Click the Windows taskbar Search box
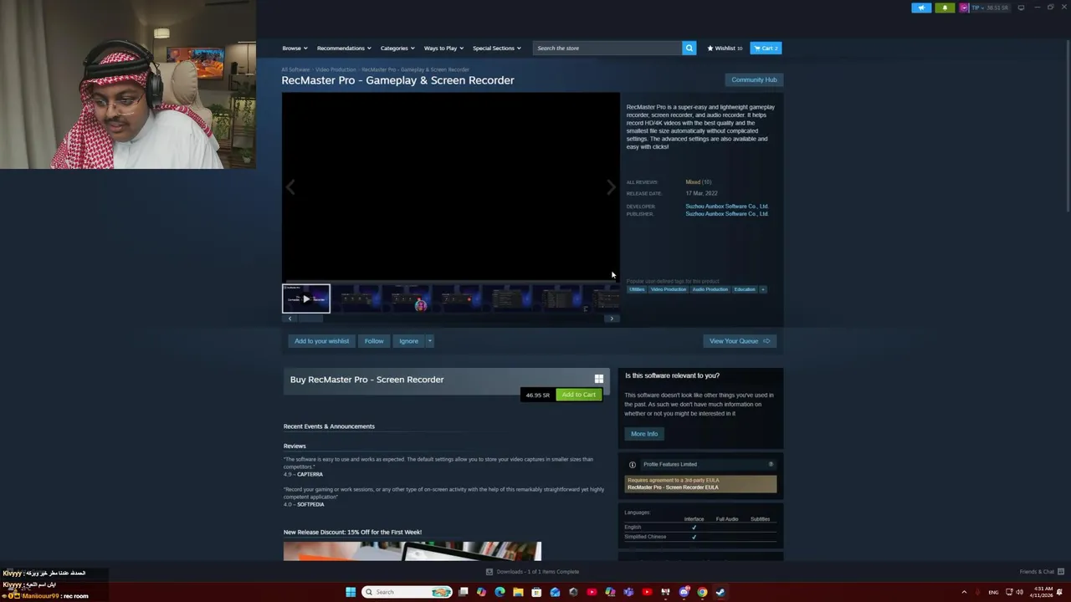This screenshot has height=602, width=1071. tap(407, 592)
